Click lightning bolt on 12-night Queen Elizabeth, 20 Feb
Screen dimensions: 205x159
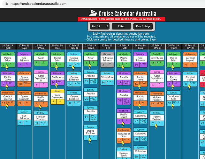[73, 68]
